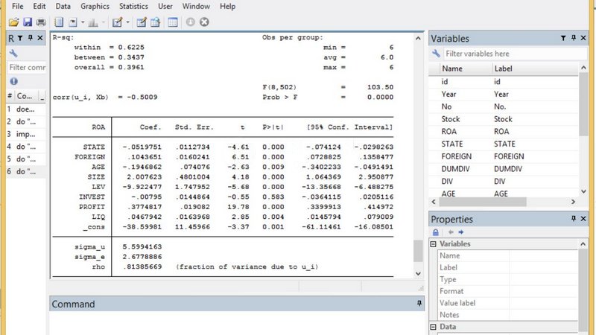Open the Do-file Editor icon
The image size is (596, 335).
117,22
